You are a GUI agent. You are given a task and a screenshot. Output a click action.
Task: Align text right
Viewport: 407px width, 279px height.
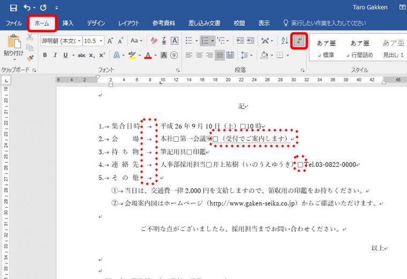click(209, 55)
